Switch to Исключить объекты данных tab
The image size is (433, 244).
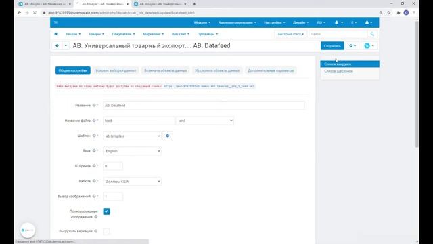[217, 70]
